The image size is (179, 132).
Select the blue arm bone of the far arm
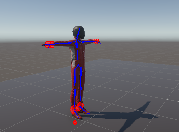(87, 41)
